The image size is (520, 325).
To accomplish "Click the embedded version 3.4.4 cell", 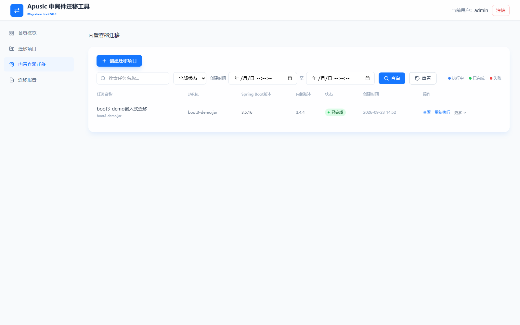I will tap(300, 112).
